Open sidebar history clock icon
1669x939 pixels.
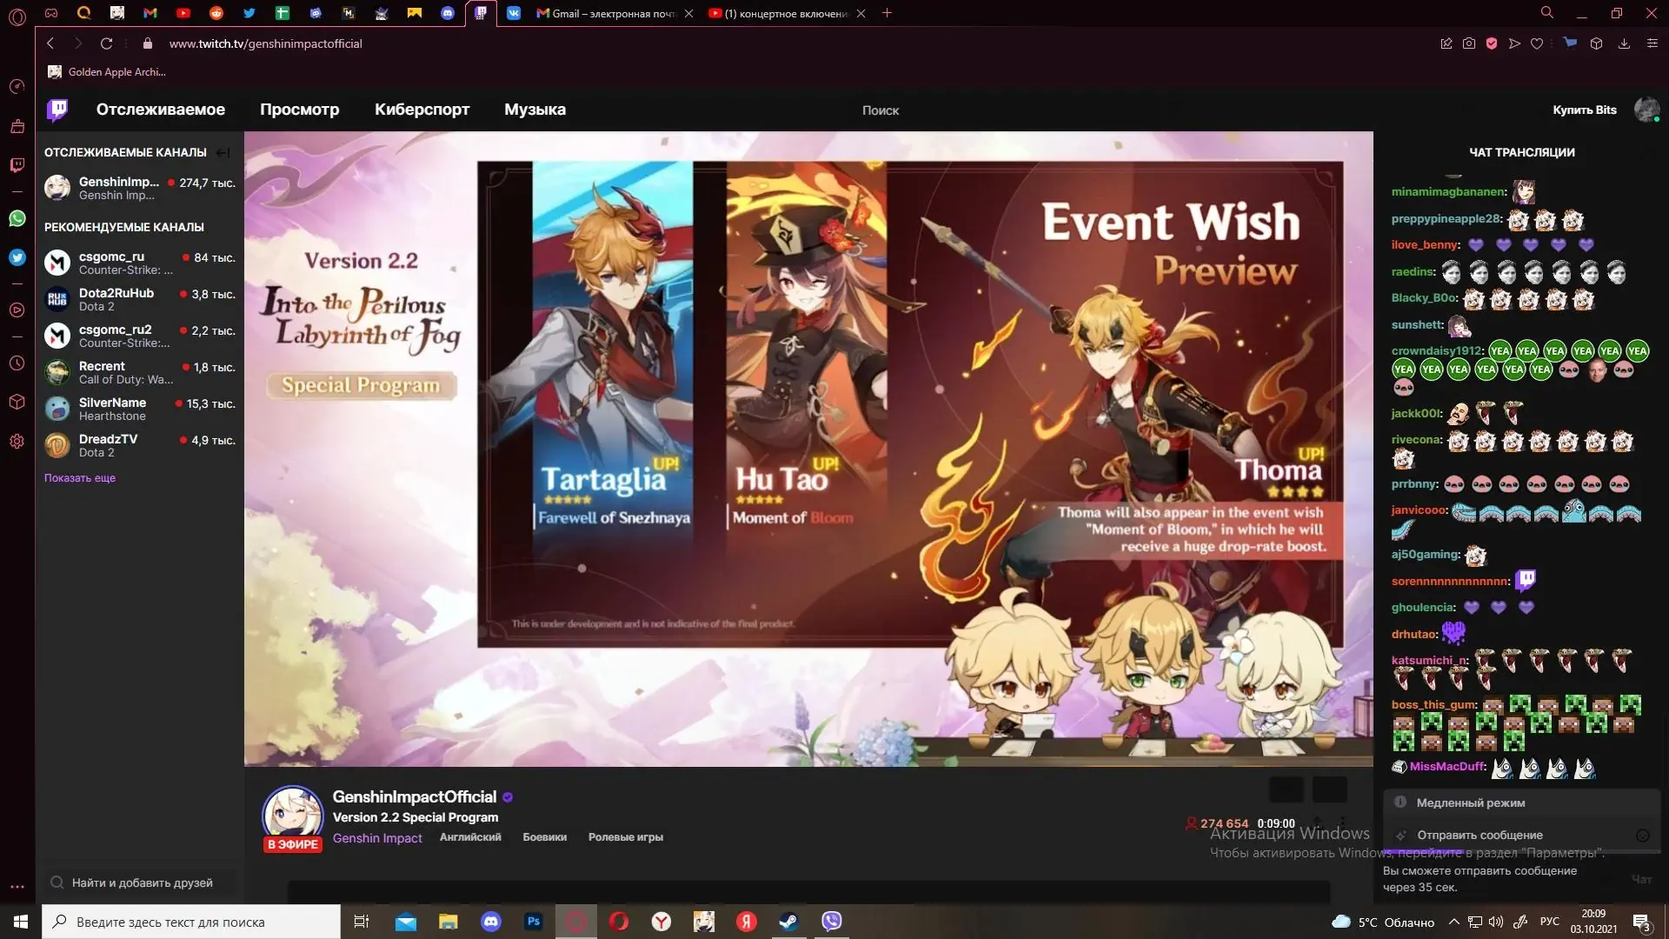tap(17, 363)
